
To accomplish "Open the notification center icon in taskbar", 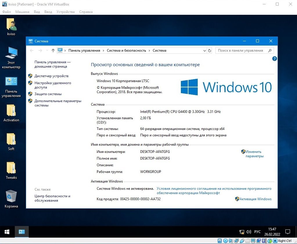I will [x=287, y=232].
